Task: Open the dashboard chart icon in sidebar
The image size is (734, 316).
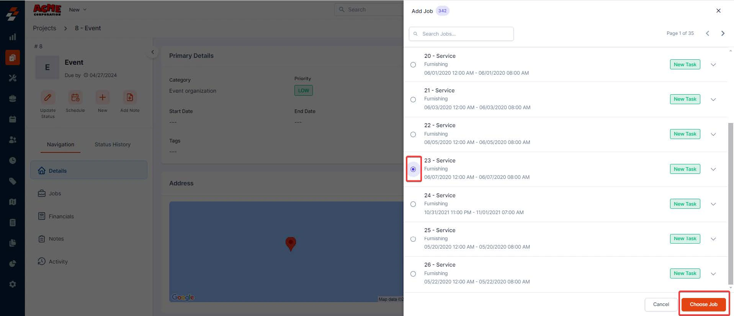Action: pos(13,37)
